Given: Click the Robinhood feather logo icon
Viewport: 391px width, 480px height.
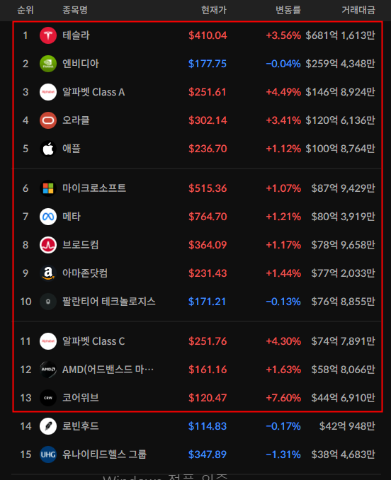Looking at the screenshot, I should pyautogui.click(x=48, y=426).
